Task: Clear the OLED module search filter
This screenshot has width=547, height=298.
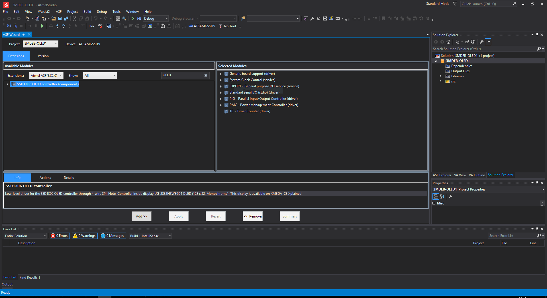Action: coord(206,75)
